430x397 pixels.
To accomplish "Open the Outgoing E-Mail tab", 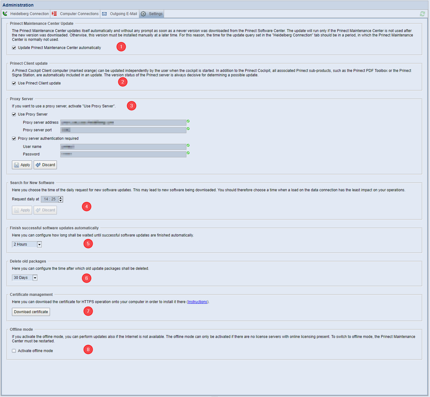I will [x=123, y=14].
